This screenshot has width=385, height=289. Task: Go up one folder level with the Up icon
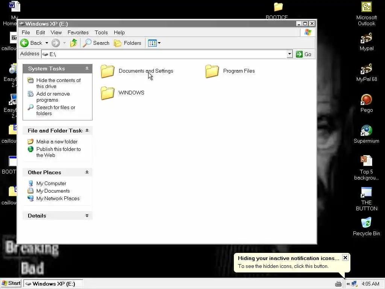click(74, 43)
